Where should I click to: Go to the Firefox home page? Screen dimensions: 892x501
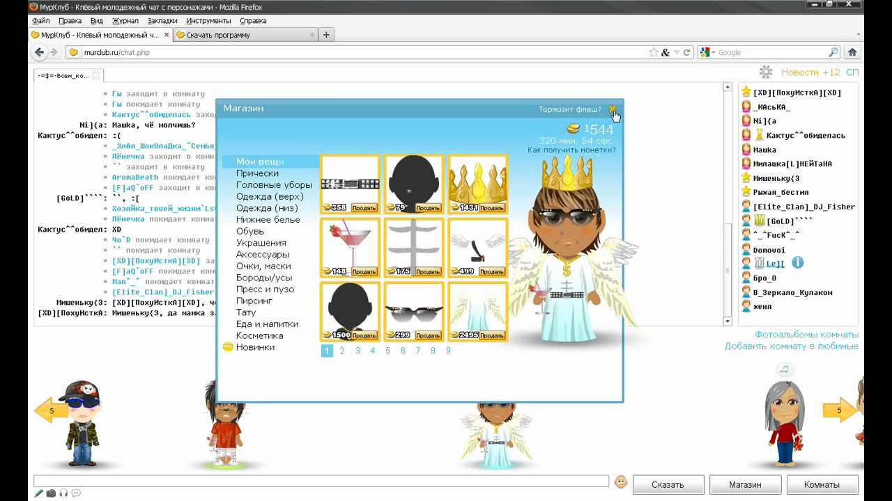click(852, 52)
